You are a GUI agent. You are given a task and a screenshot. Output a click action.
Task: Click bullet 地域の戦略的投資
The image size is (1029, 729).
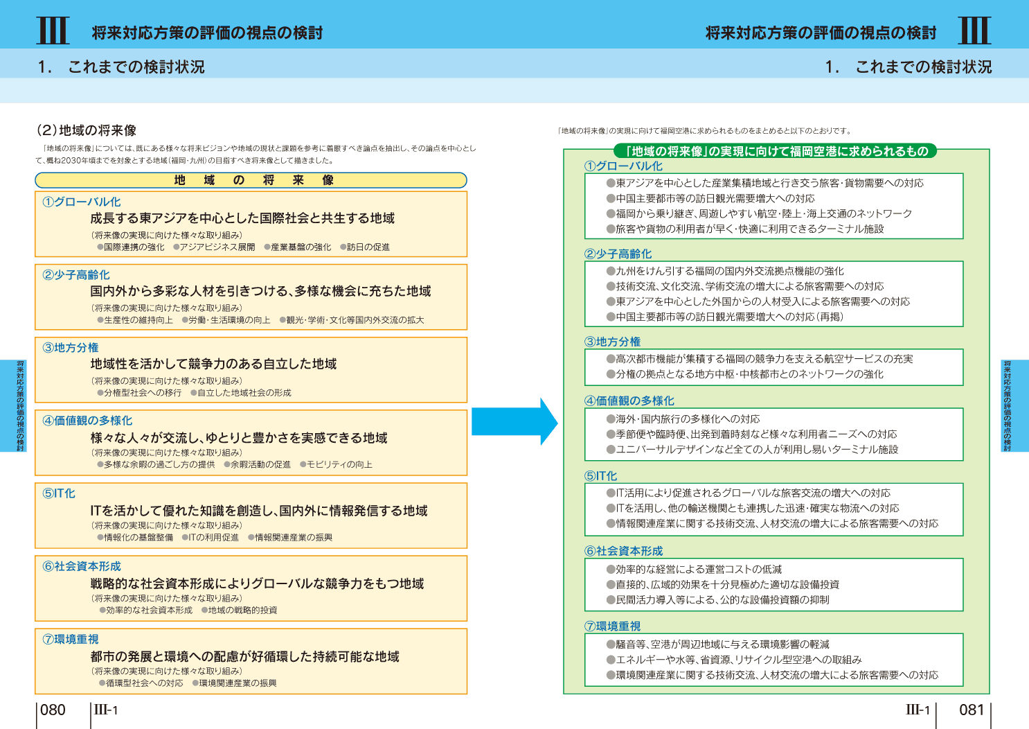[240, 610]
